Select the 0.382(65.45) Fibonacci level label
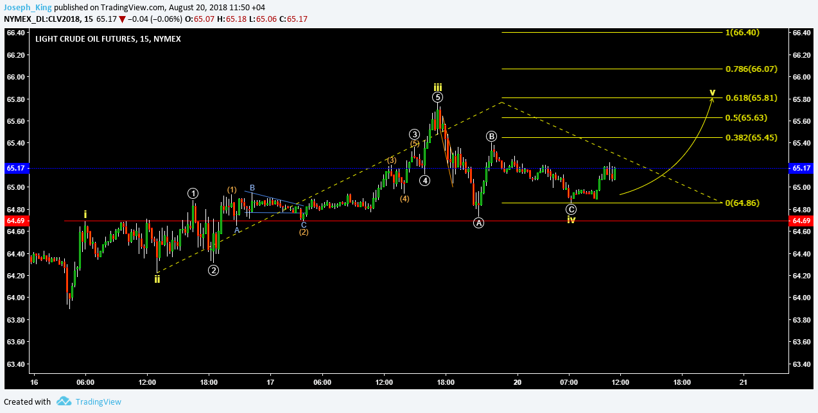The image size is (818, 413). [751, 137]
